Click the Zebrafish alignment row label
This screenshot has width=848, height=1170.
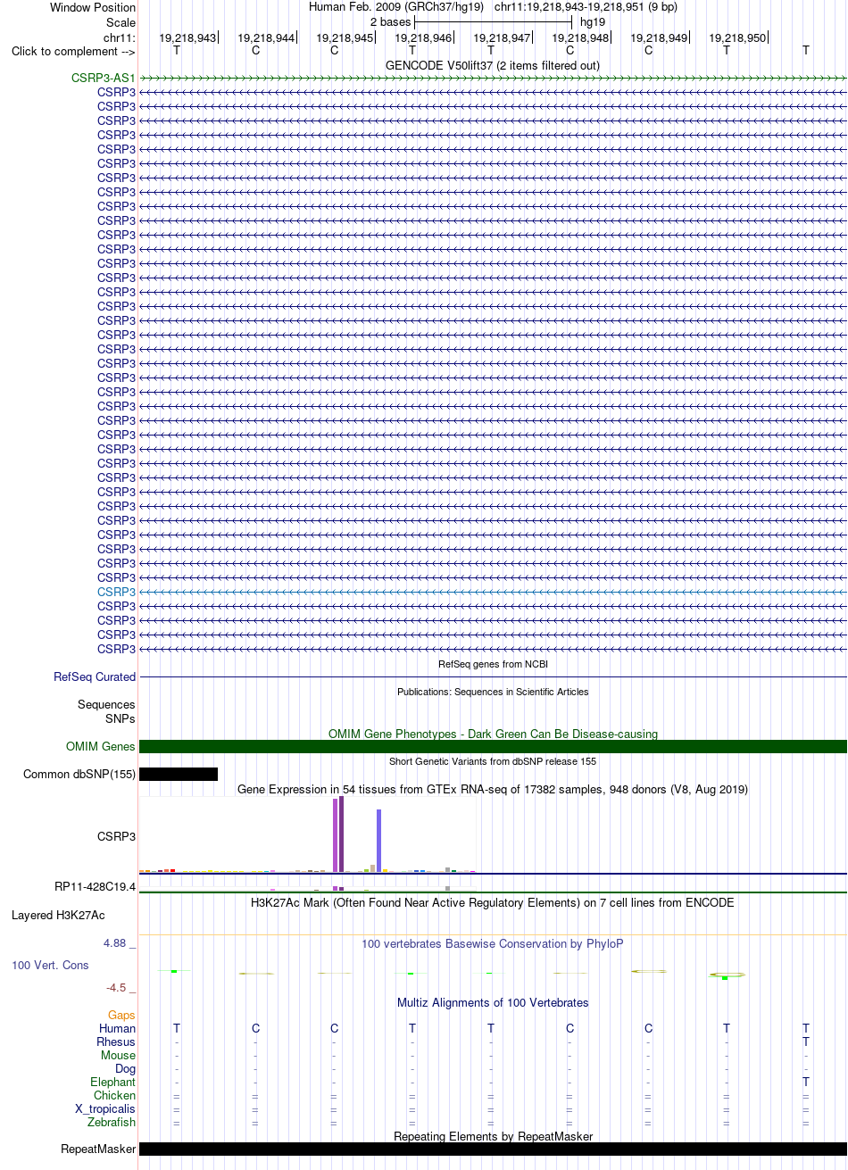112,1123
